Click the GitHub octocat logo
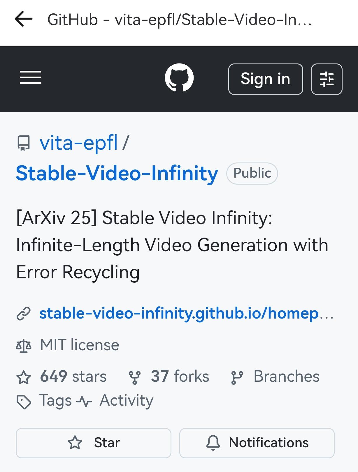Screen dimensions: 358x472 point(179,78)
